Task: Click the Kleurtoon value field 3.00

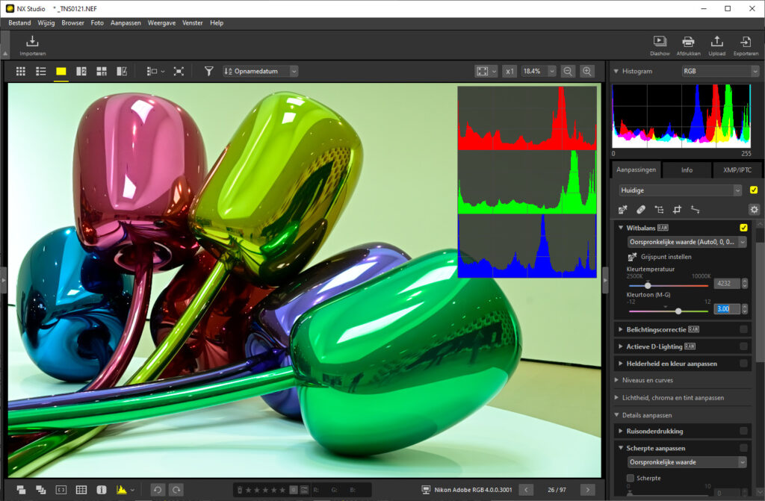Action: point(727,309)
